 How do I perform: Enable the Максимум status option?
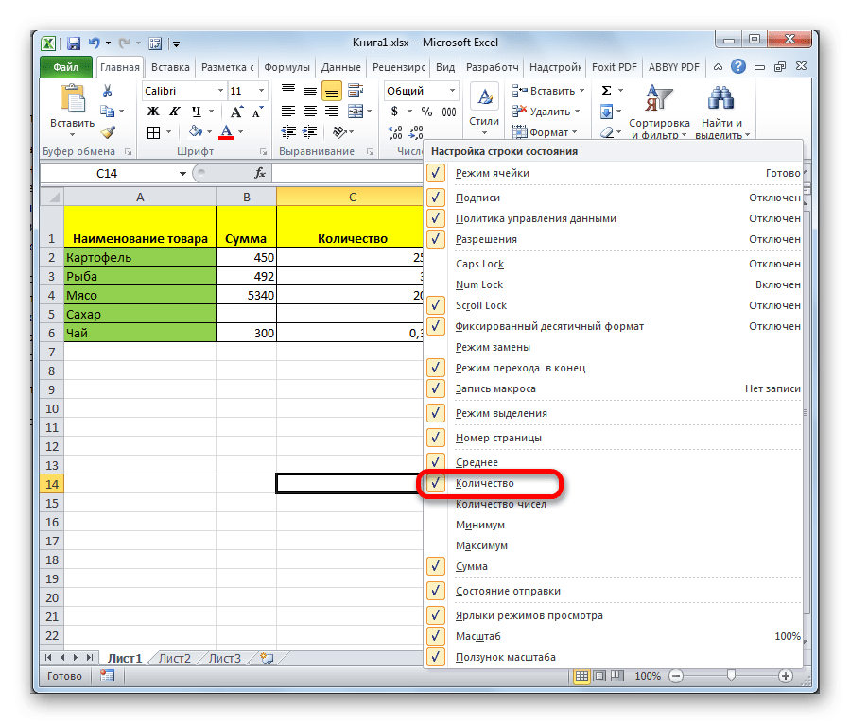[x=481, y=545]
